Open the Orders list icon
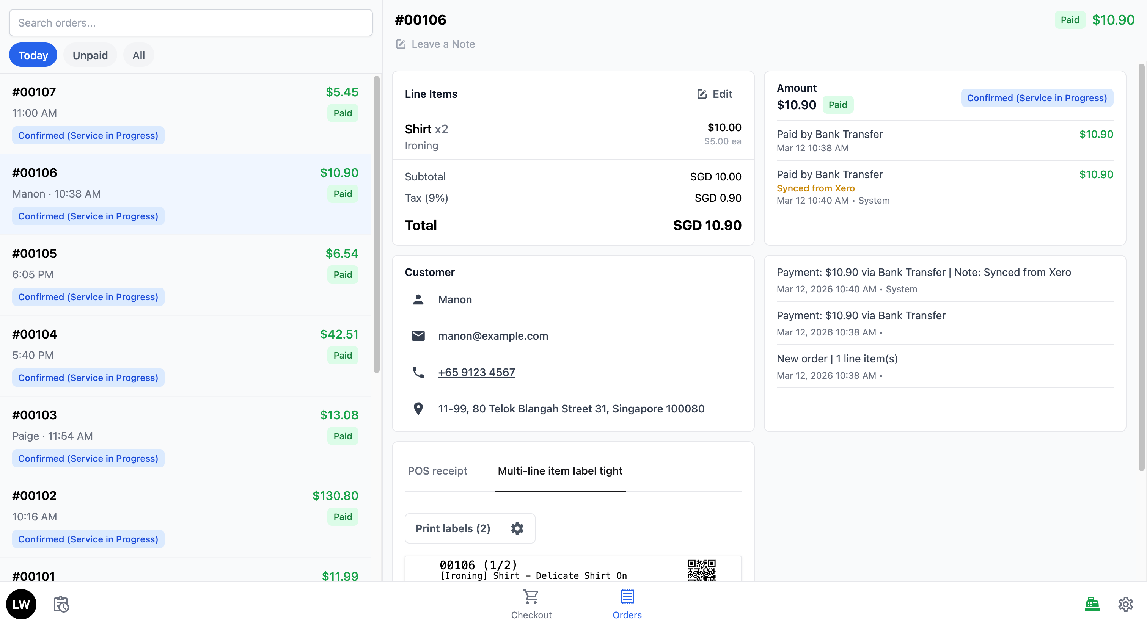The image size is (1147, 627). click(x=627, y=597)
